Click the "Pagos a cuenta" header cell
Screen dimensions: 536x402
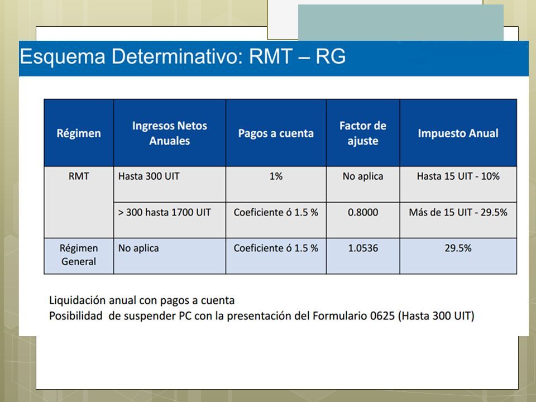276,133
